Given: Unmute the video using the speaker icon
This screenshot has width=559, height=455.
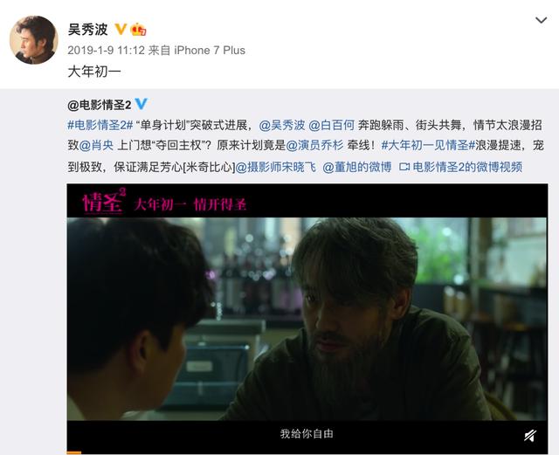Looking at the screenshot, I should point(530,436).
